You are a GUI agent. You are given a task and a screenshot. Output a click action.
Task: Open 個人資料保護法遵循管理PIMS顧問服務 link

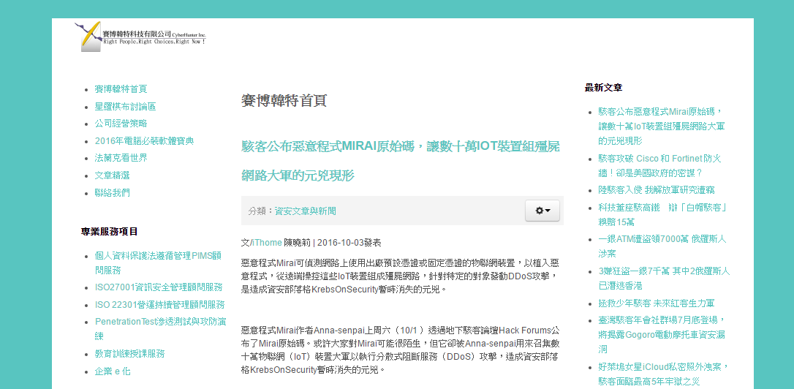[158, 263]
